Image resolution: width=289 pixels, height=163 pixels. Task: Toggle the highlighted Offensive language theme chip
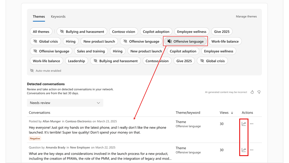pyautogui.click(x=185, y=41)
